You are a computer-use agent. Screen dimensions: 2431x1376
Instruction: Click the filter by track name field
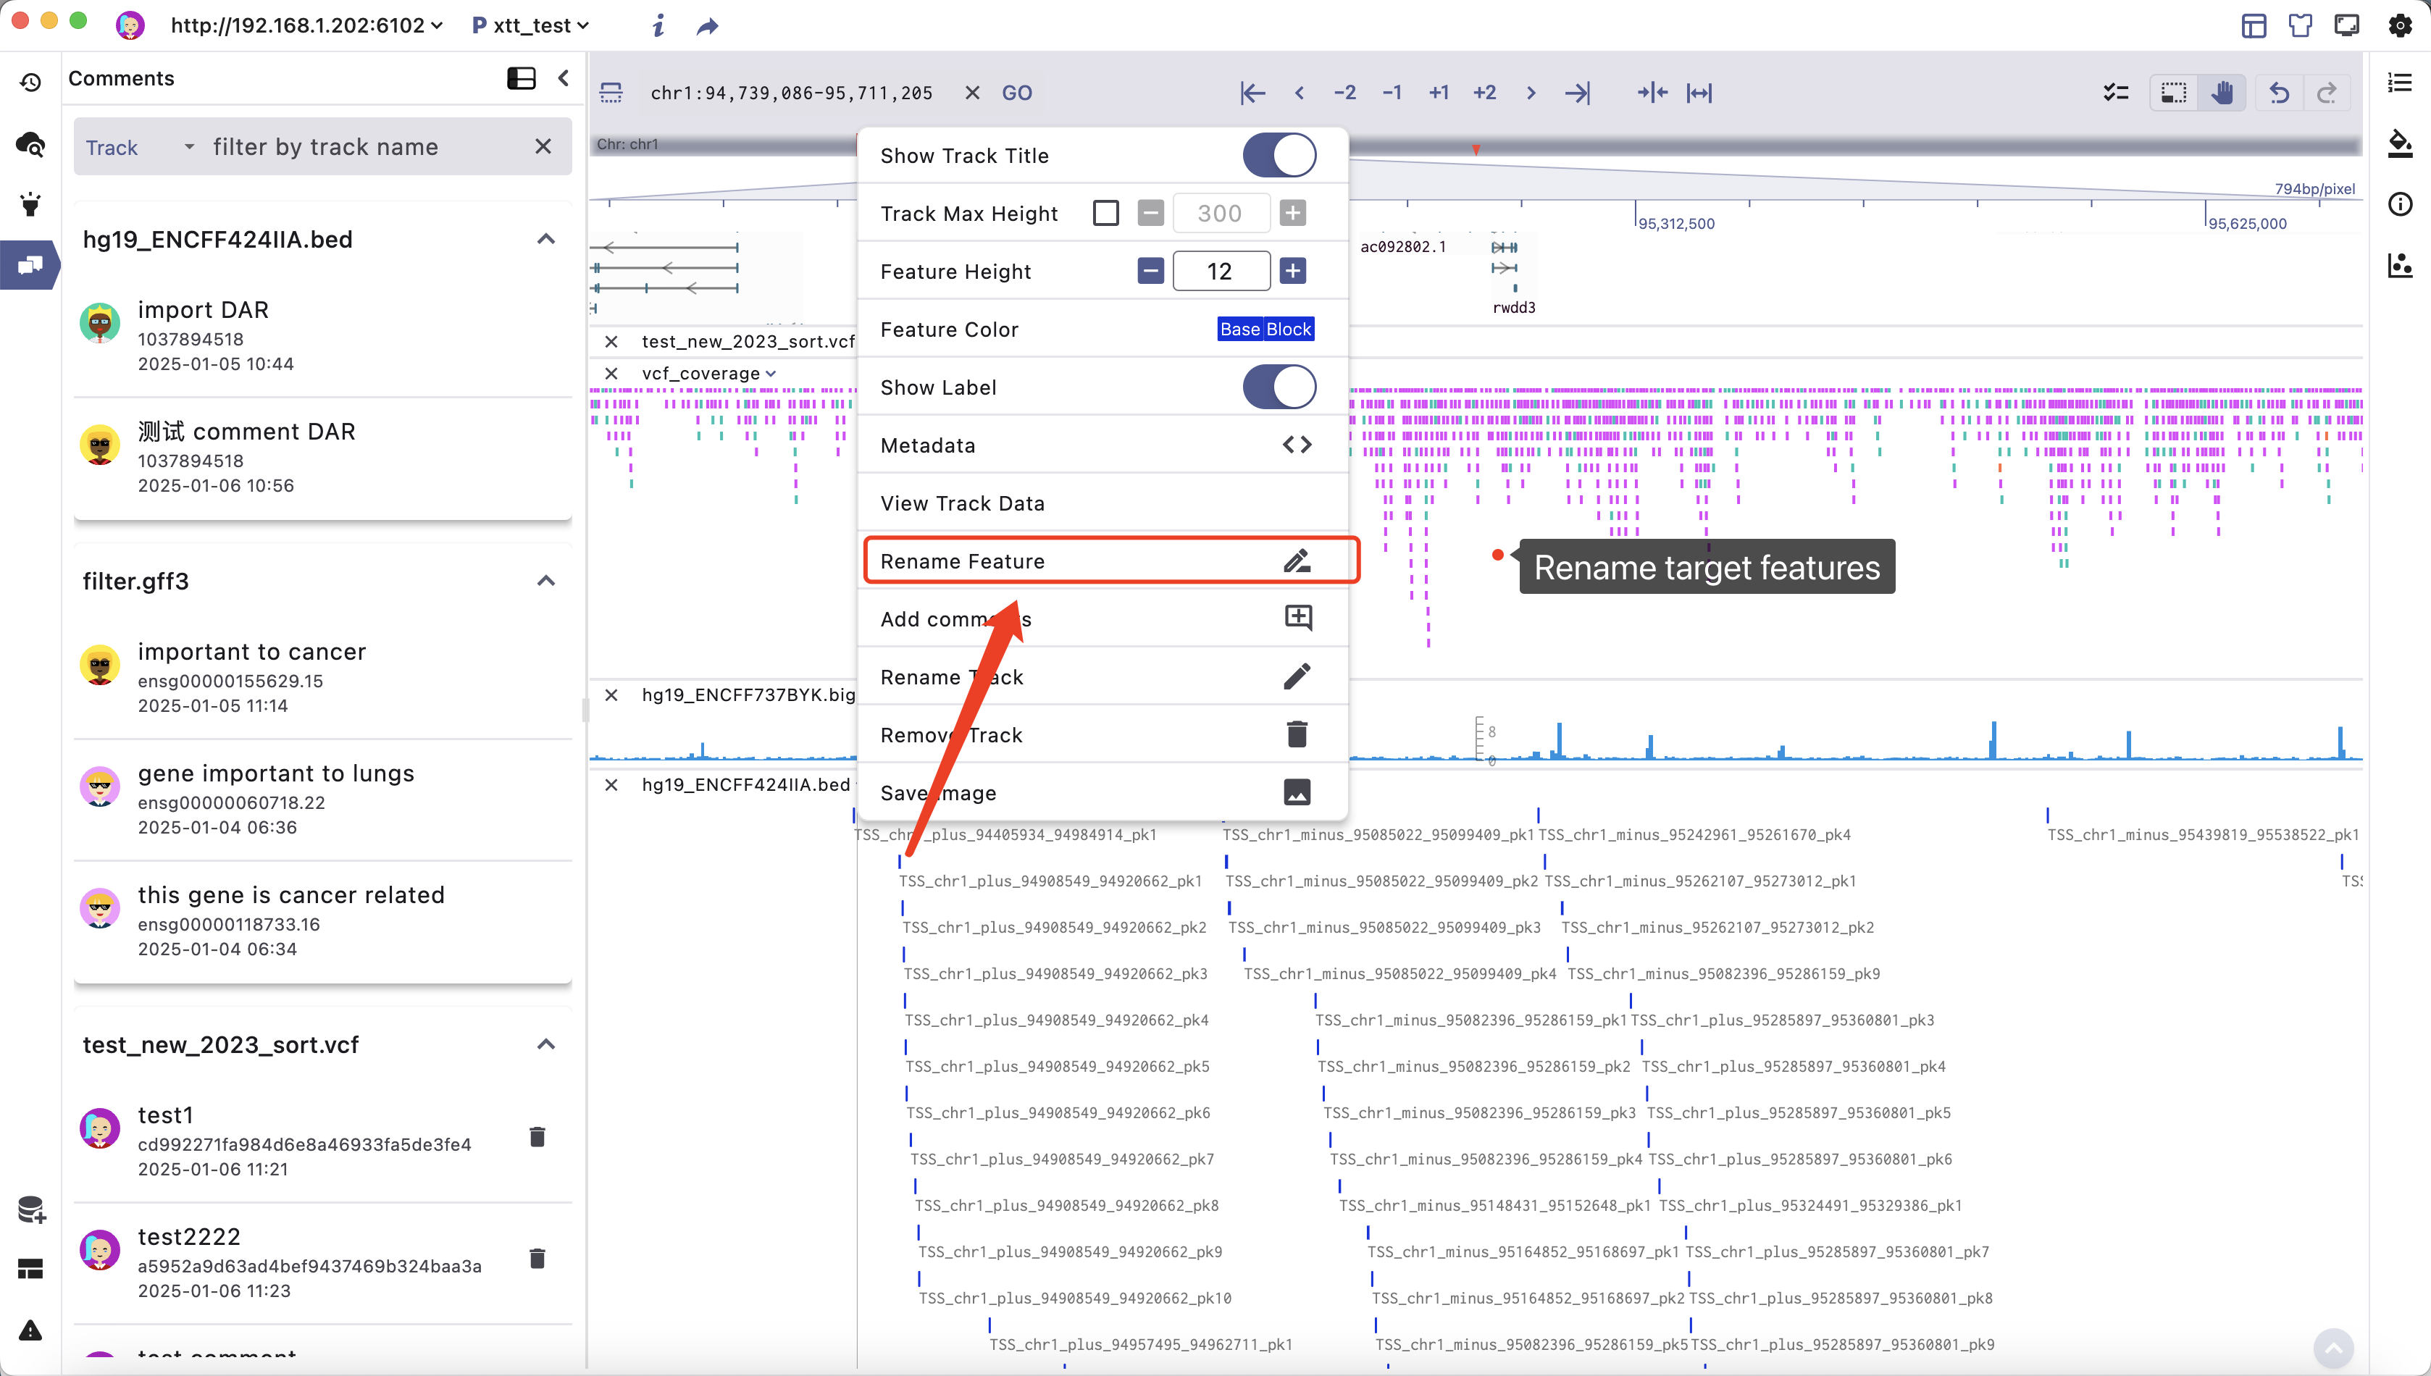pos(364,146)
